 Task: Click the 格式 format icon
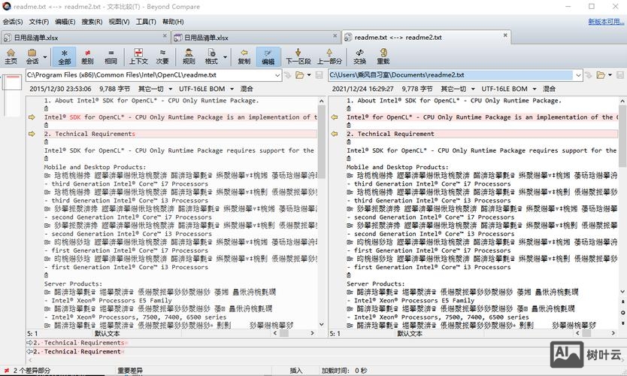pyautogui.click(x=211, y=56)
